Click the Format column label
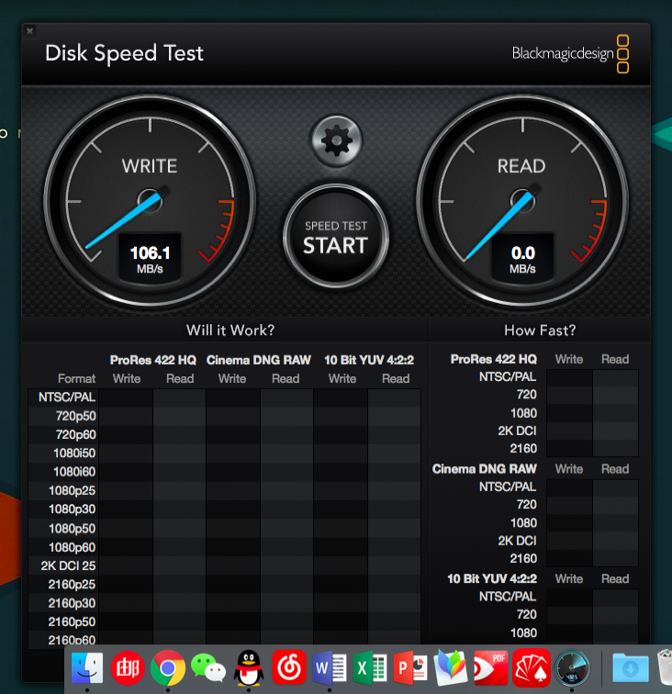 (76, 379)
